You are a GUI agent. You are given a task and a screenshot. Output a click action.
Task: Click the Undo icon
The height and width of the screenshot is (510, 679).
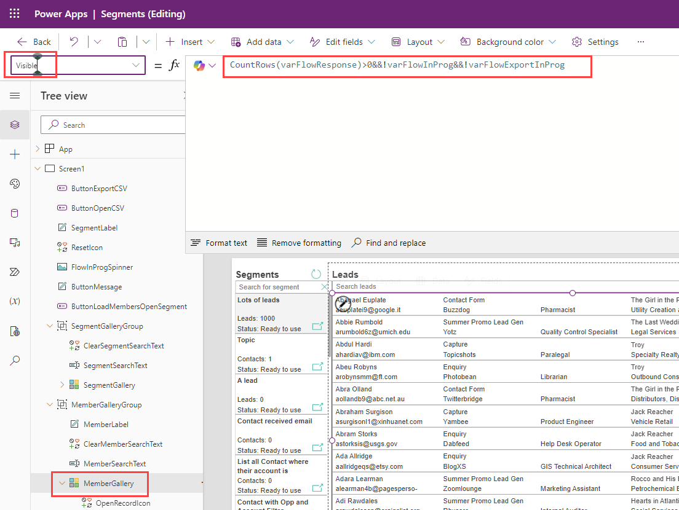click(x=74, y=42)
